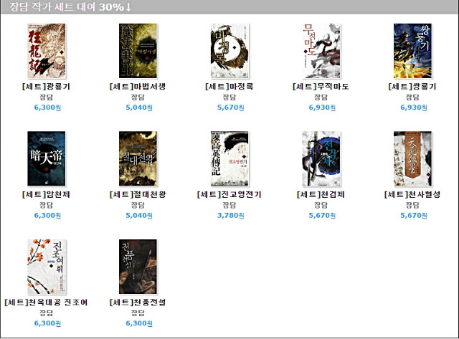The width and height of the screenshot is (459, 339).
Task: Select the [세트]천검제 title link
Action: tap(321, 194)
